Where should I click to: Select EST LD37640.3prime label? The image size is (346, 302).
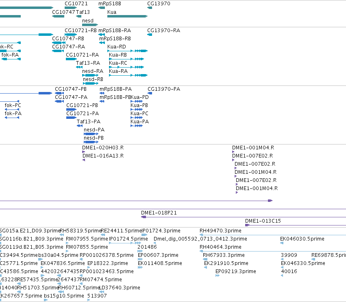pyautogui.click(x=120, y=288)
